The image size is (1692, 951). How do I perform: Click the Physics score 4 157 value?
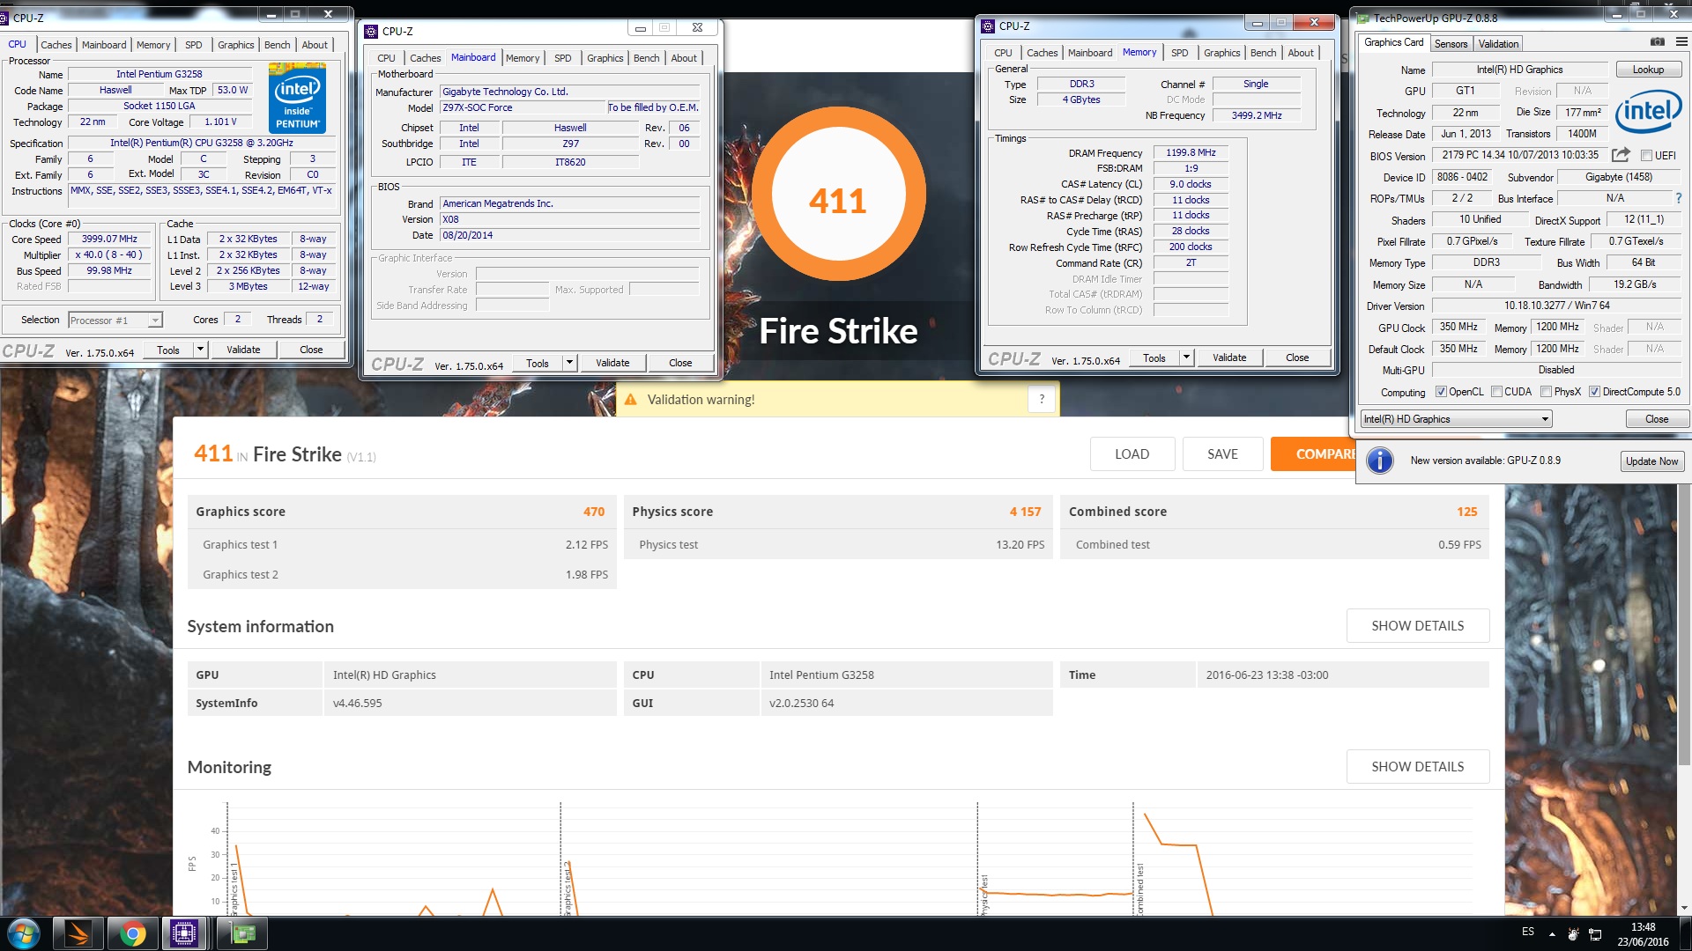(x=1025, y=512)
